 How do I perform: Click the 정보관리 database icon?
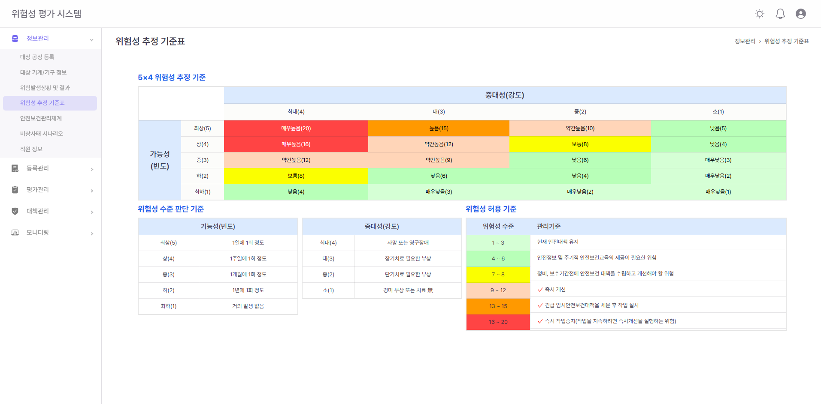click(x=15, y=39)
